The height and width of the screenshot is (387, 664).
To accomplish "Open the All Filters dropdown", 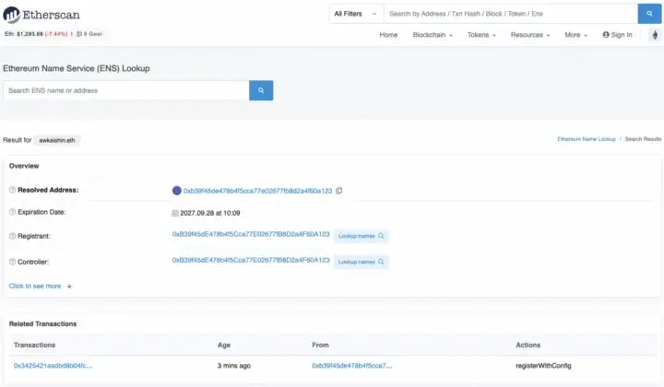I will [353, 14].
